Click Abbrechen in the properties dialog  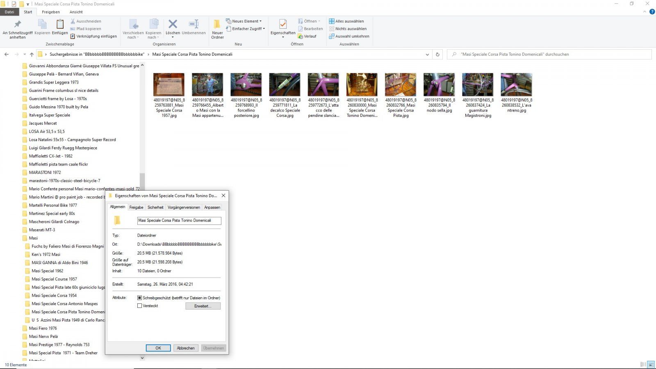click(x=186, y=348)
